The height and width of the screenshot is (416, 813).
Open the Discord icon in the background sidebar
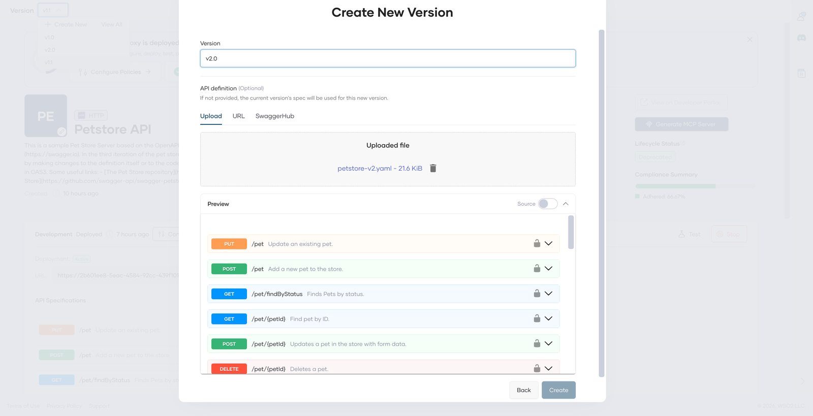801,38
